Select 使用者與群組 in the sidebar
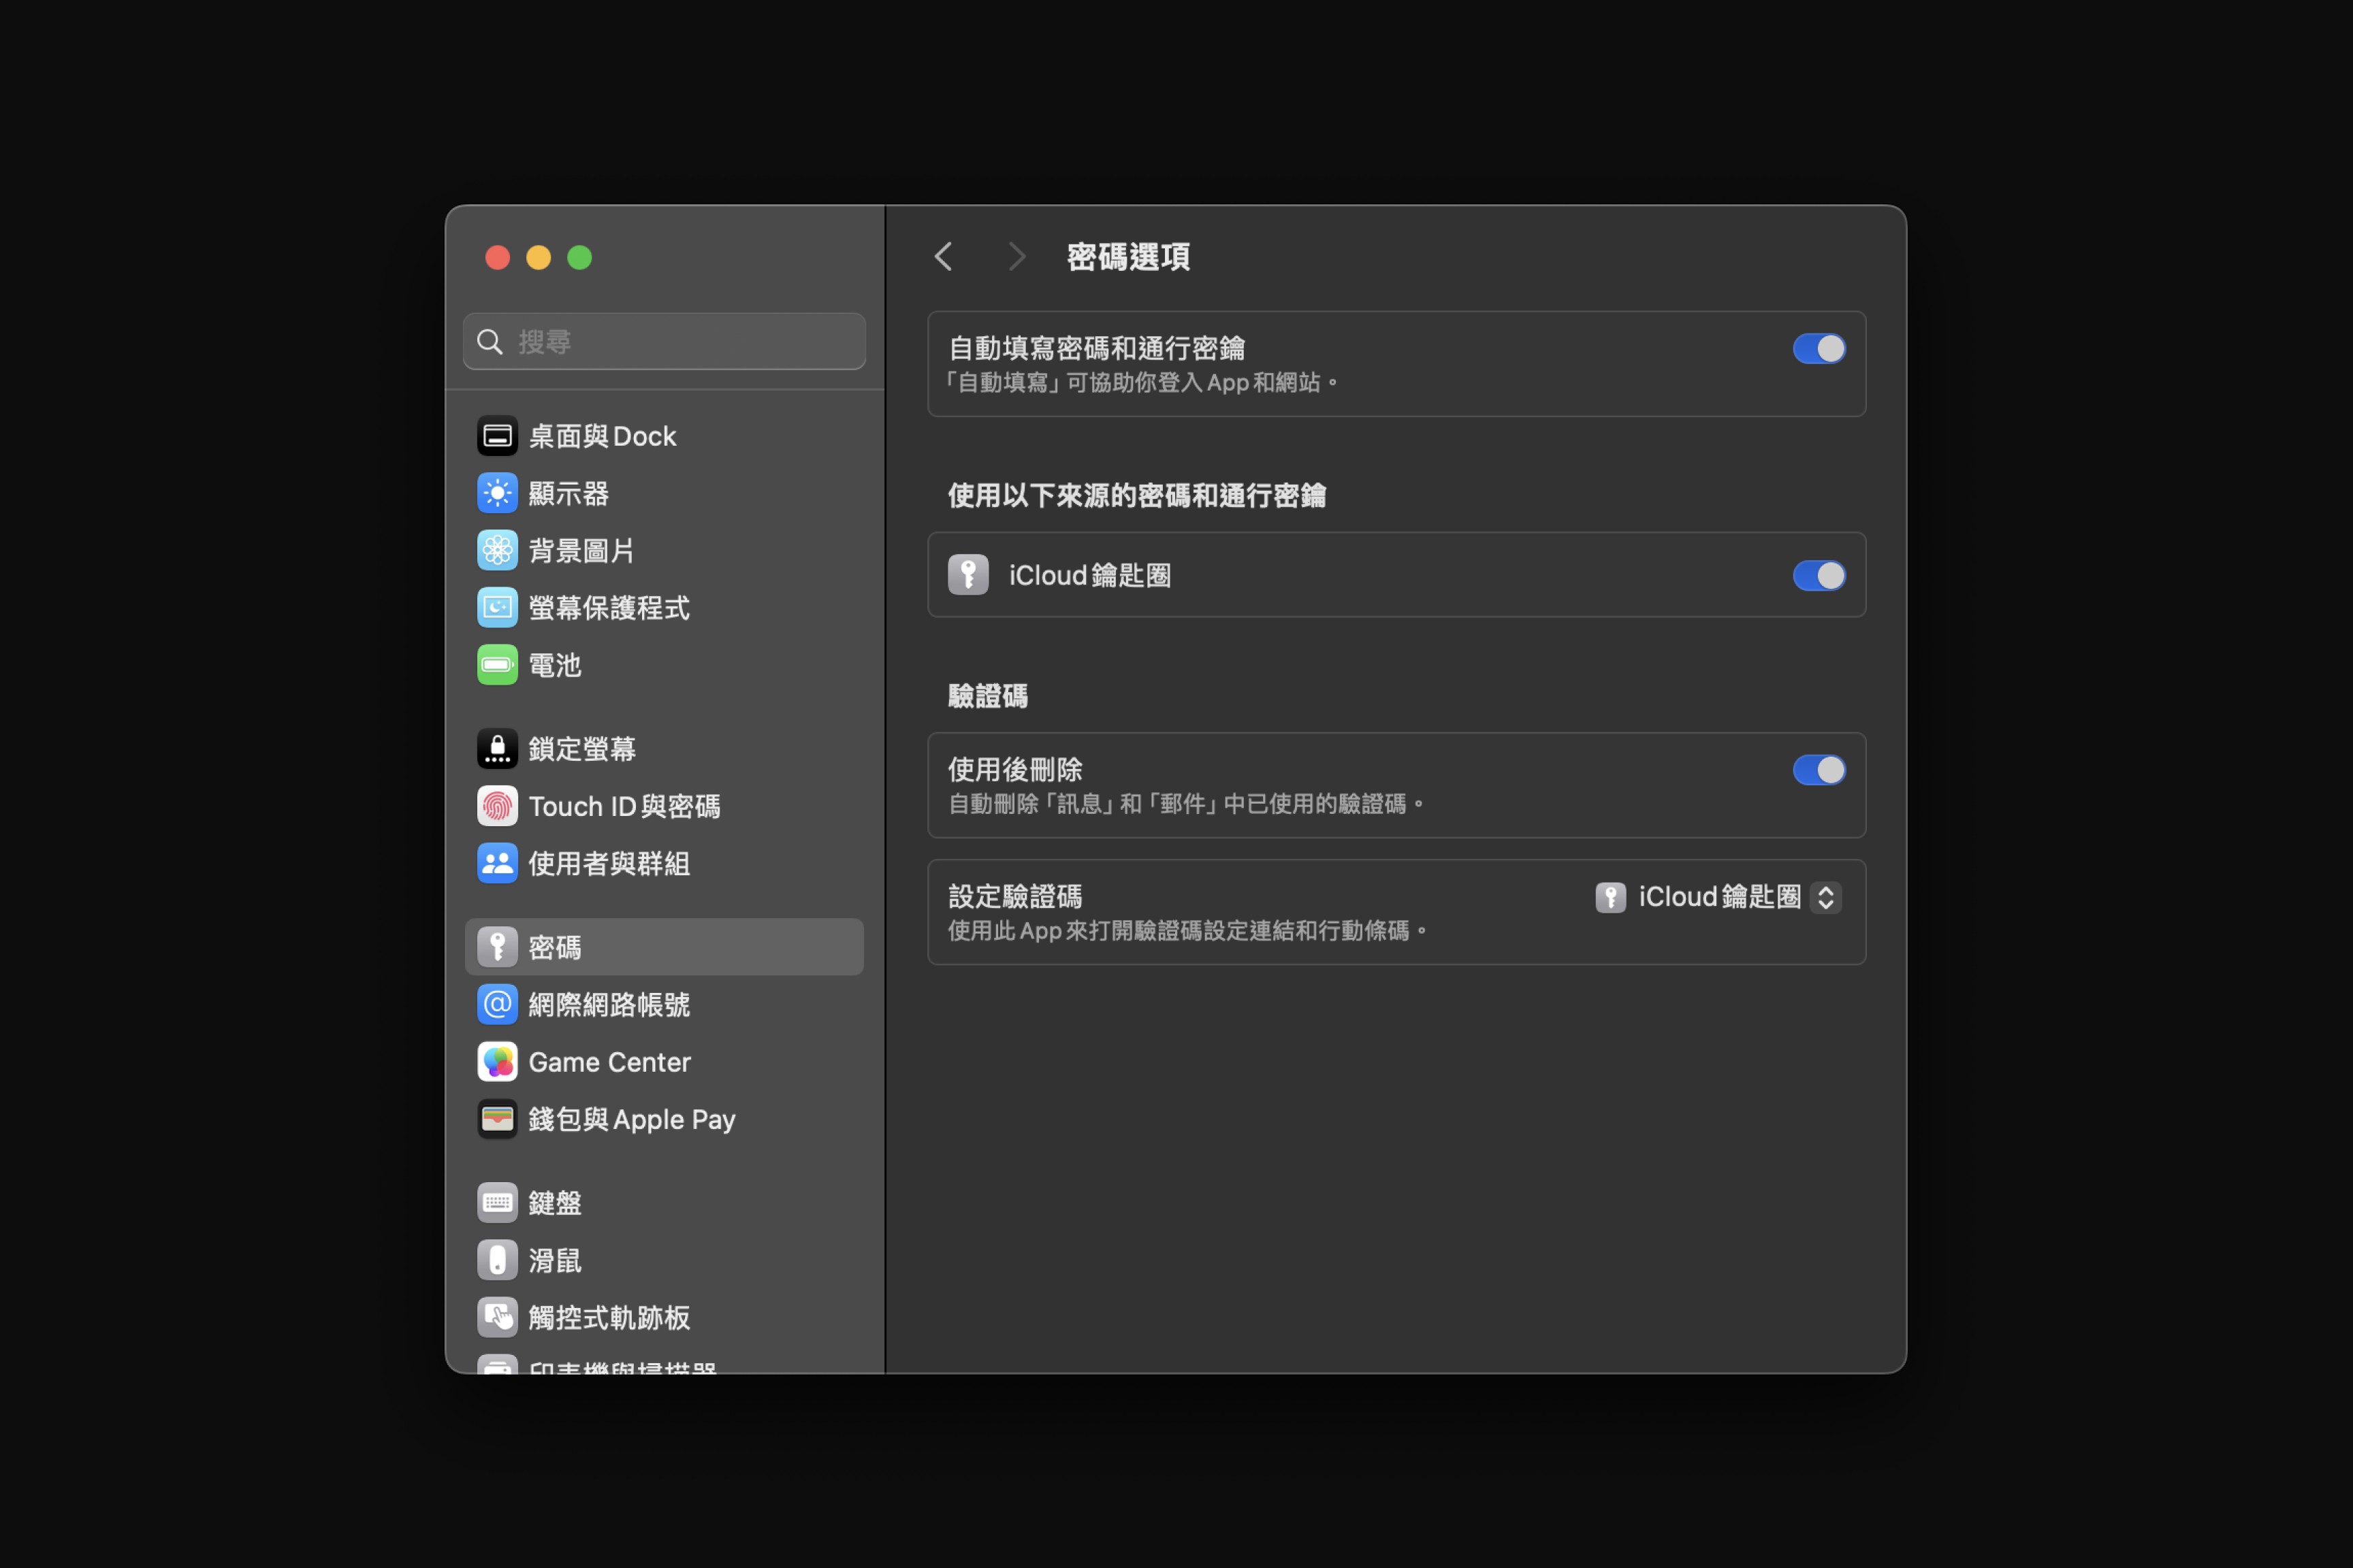 point(608,864)
